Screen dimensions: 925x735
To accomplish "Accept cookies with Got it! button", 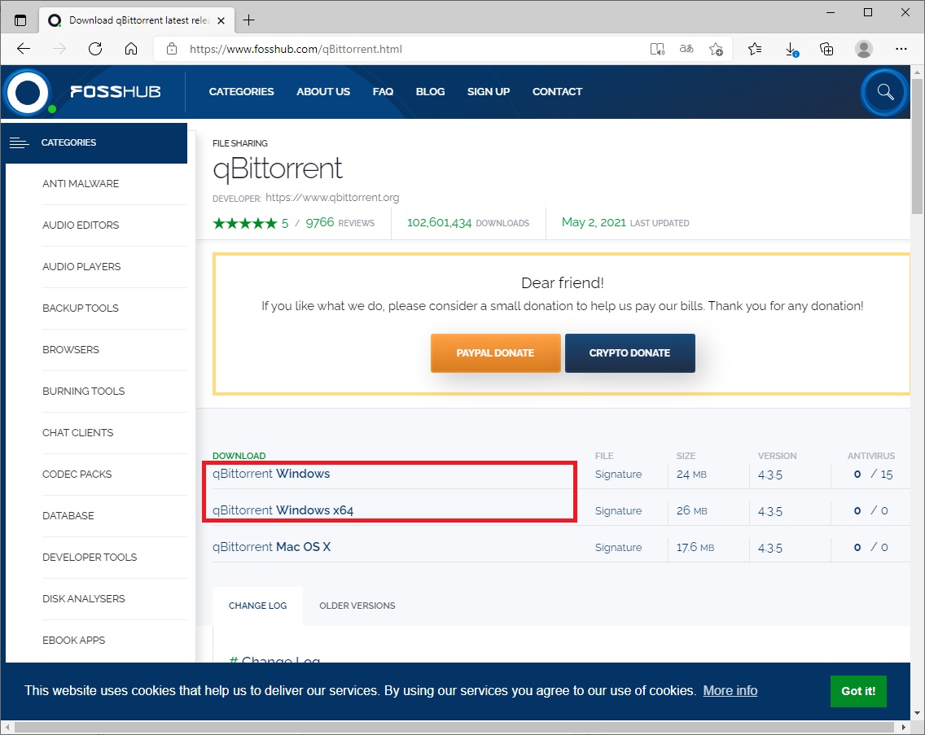I will click(x=858, y=691).
